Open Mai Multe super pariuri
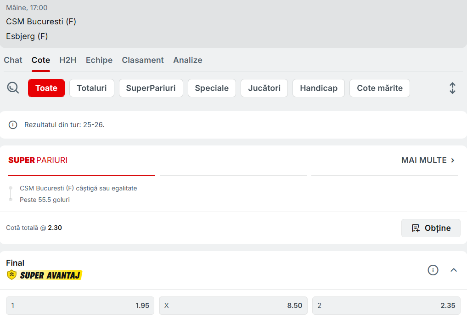Screen dimensions: 467x318 428,160
